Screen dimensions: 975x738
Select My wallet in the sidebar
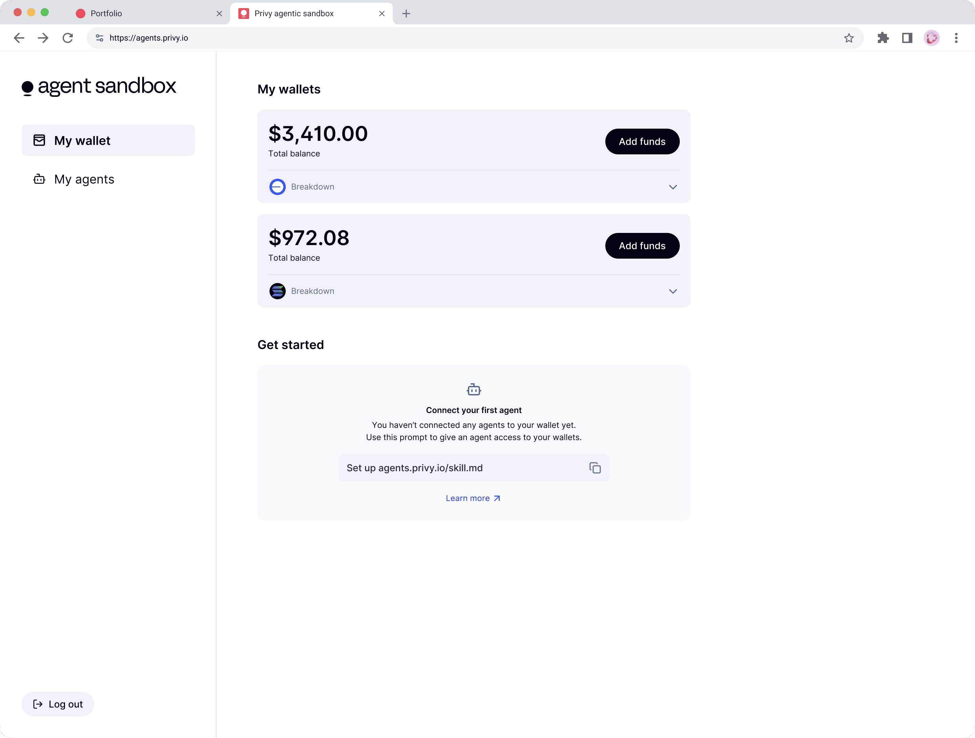pos(82,140)
